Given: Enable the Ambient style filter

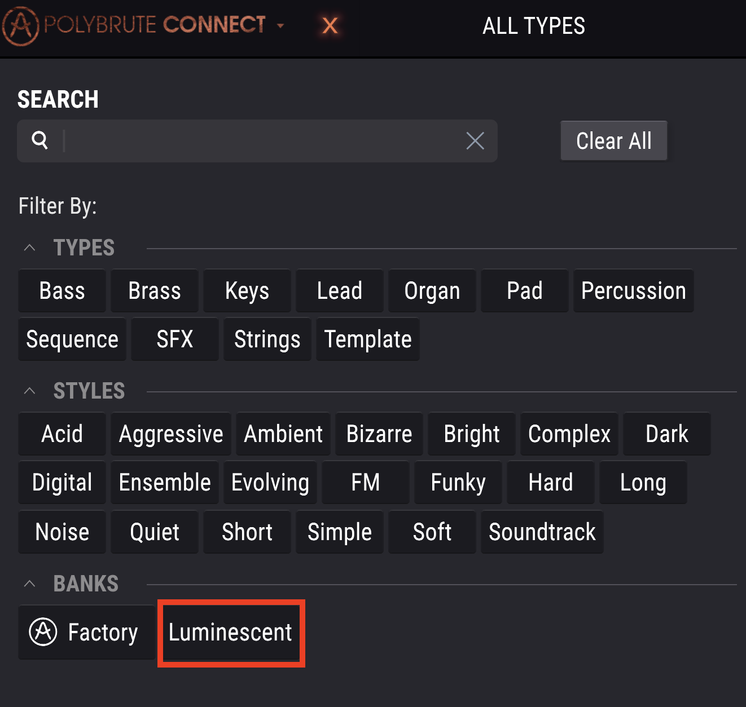Looking at the screenshot, I should pos(283,434).
